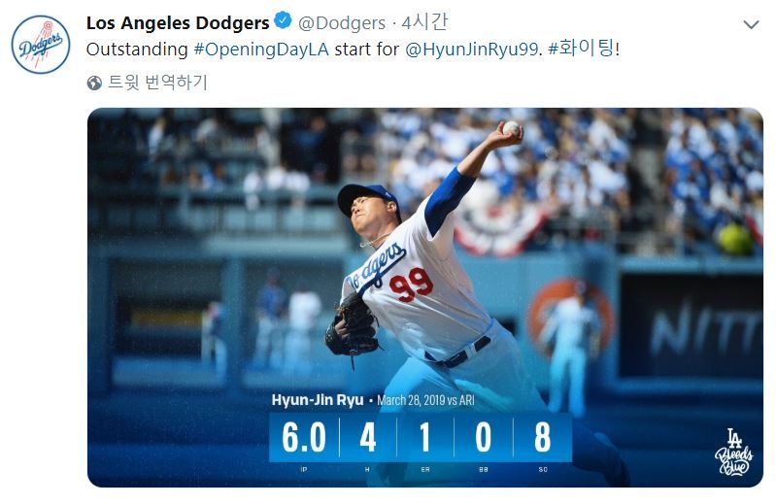Open the @Dodgers handle
This screenshot has height=504, width=776.
pyautogui.click(x=342, y=23)
